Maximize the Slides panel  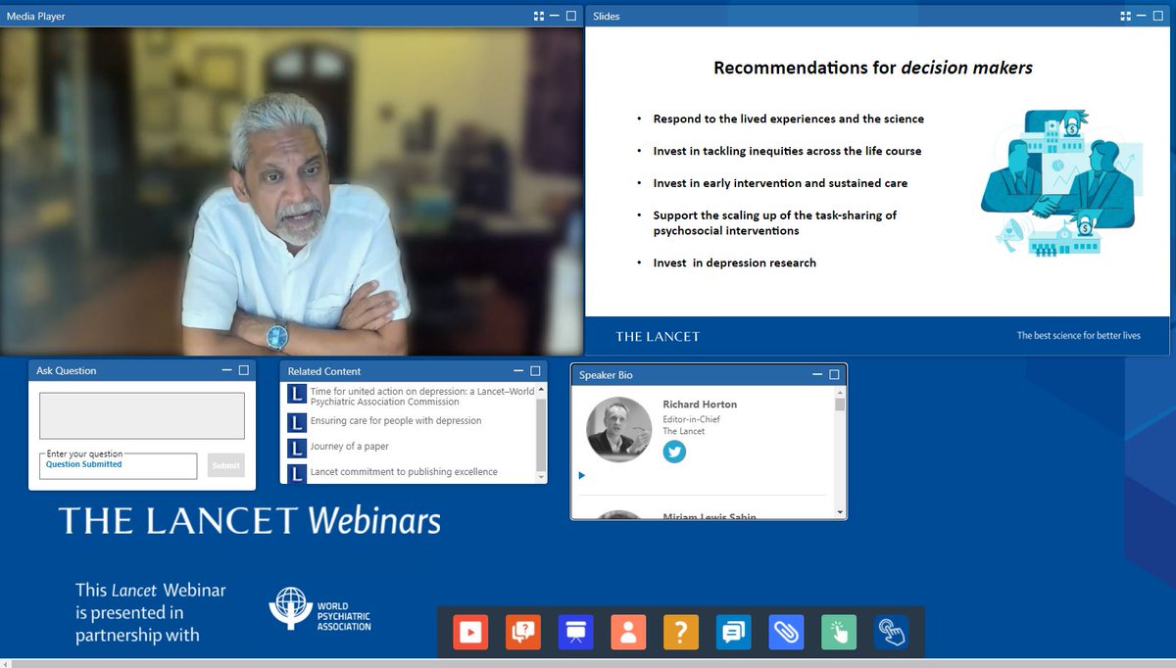pos(1156,16)
